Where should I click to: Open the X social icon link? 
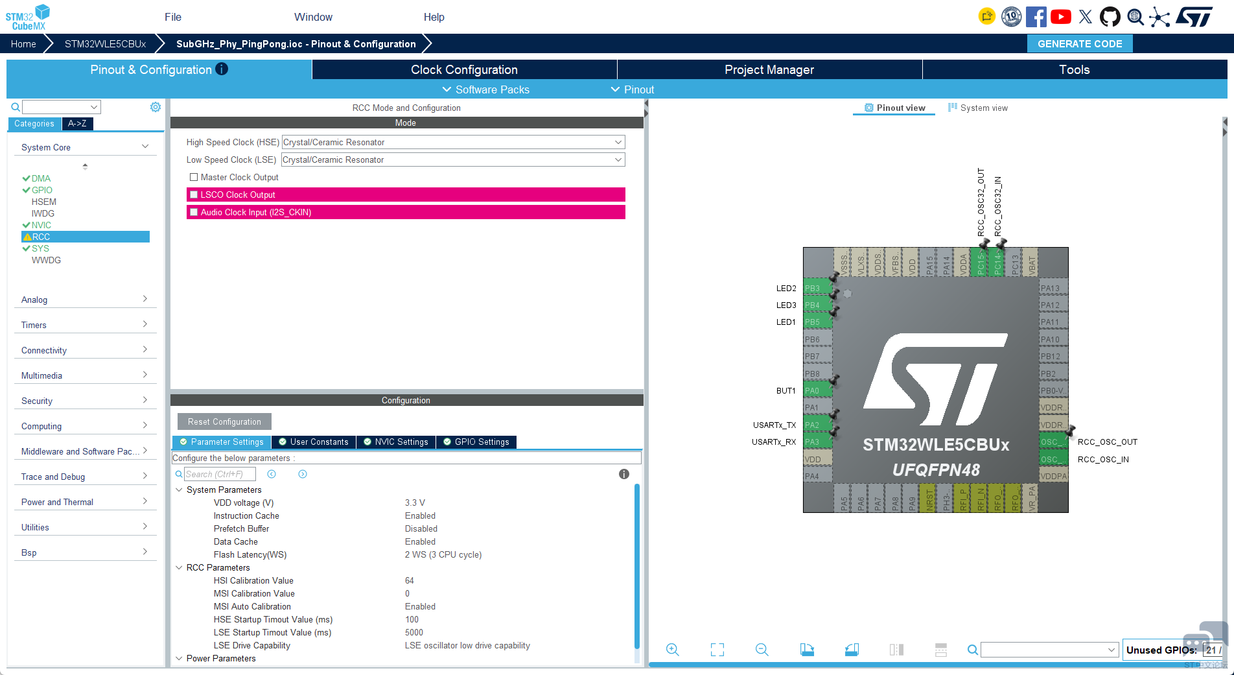[1086, 17]
